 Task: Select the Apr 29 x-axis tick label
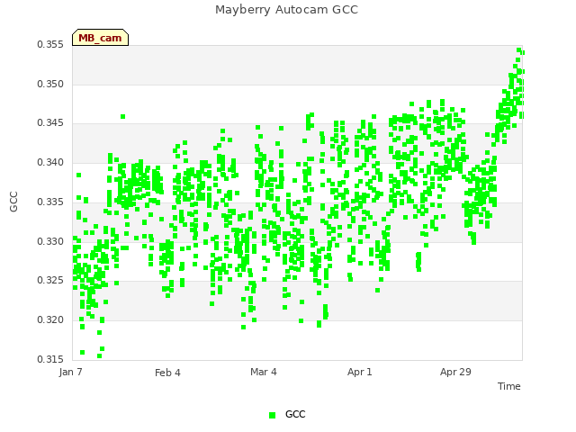[x=455, y=372]
